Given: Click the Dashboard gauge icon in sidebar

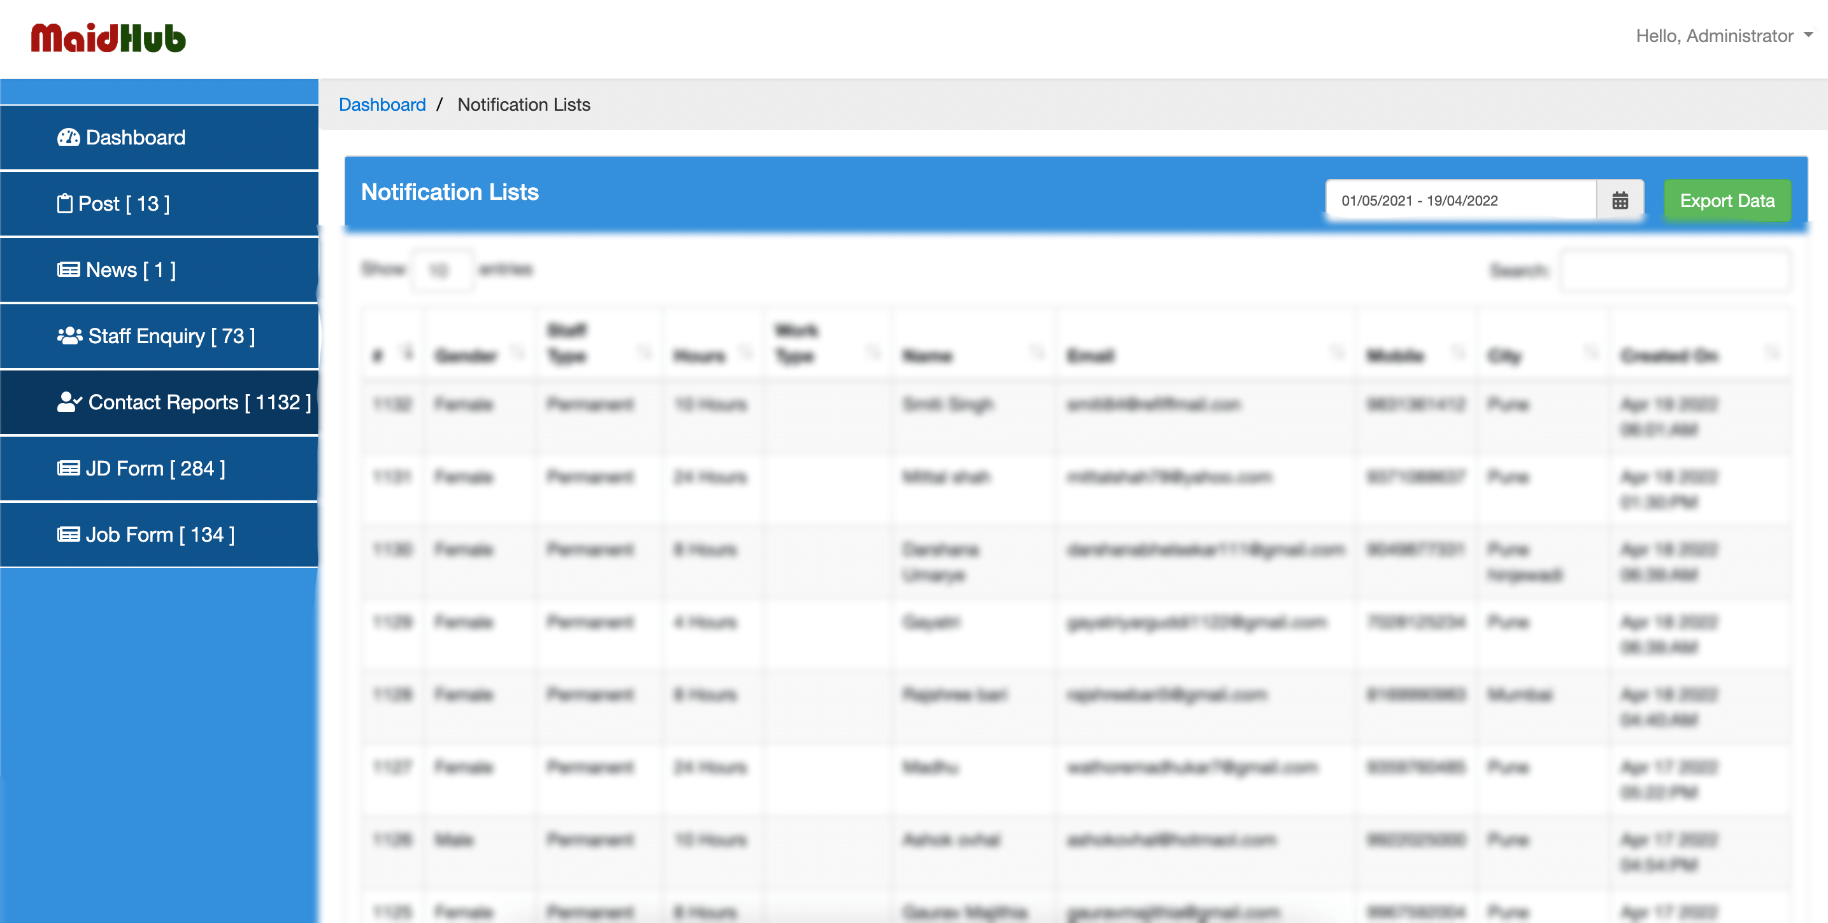Looking at the screenshot, I should [68, 137].
